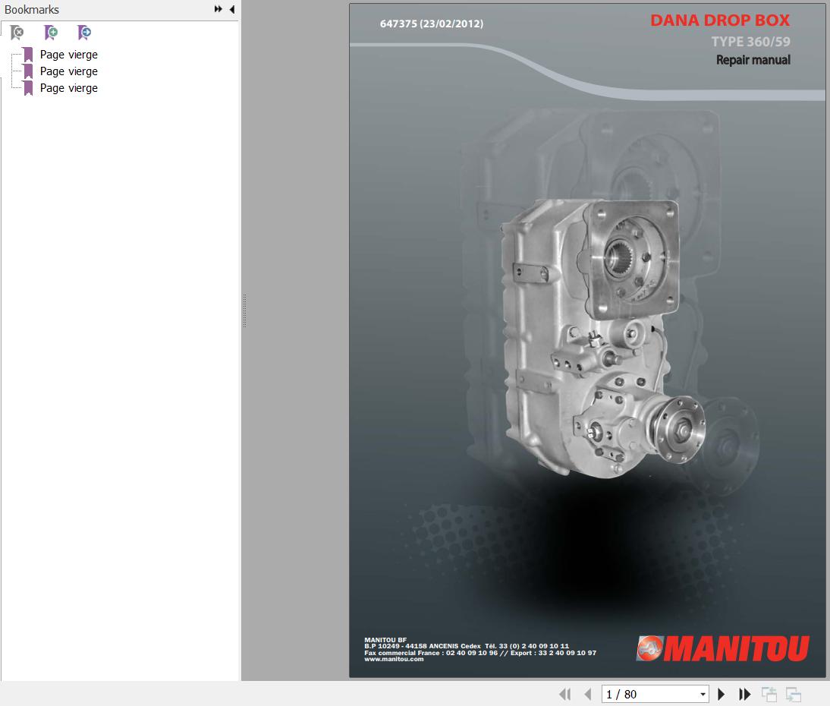This screenshot has width=830, height=706.
Task: Click the panel splitter handle
Action: tap(244, 311)
